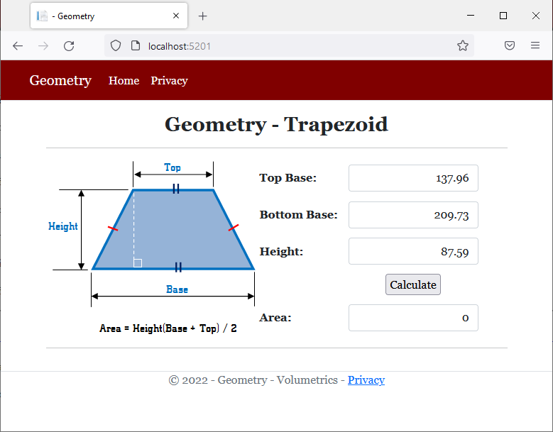
Task: Click the 'Area:' label
Action: point(275,318)
